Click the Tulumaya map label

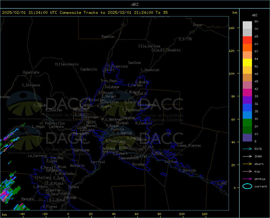click(x=112, y=87)
